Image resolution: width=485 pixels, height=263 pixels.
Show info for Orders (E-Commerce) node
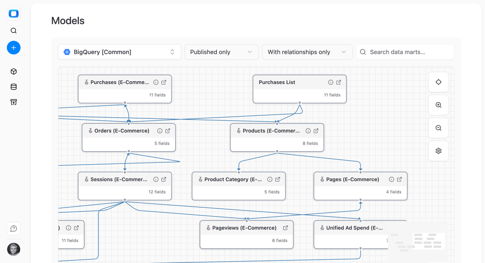[x=160, y=131]
